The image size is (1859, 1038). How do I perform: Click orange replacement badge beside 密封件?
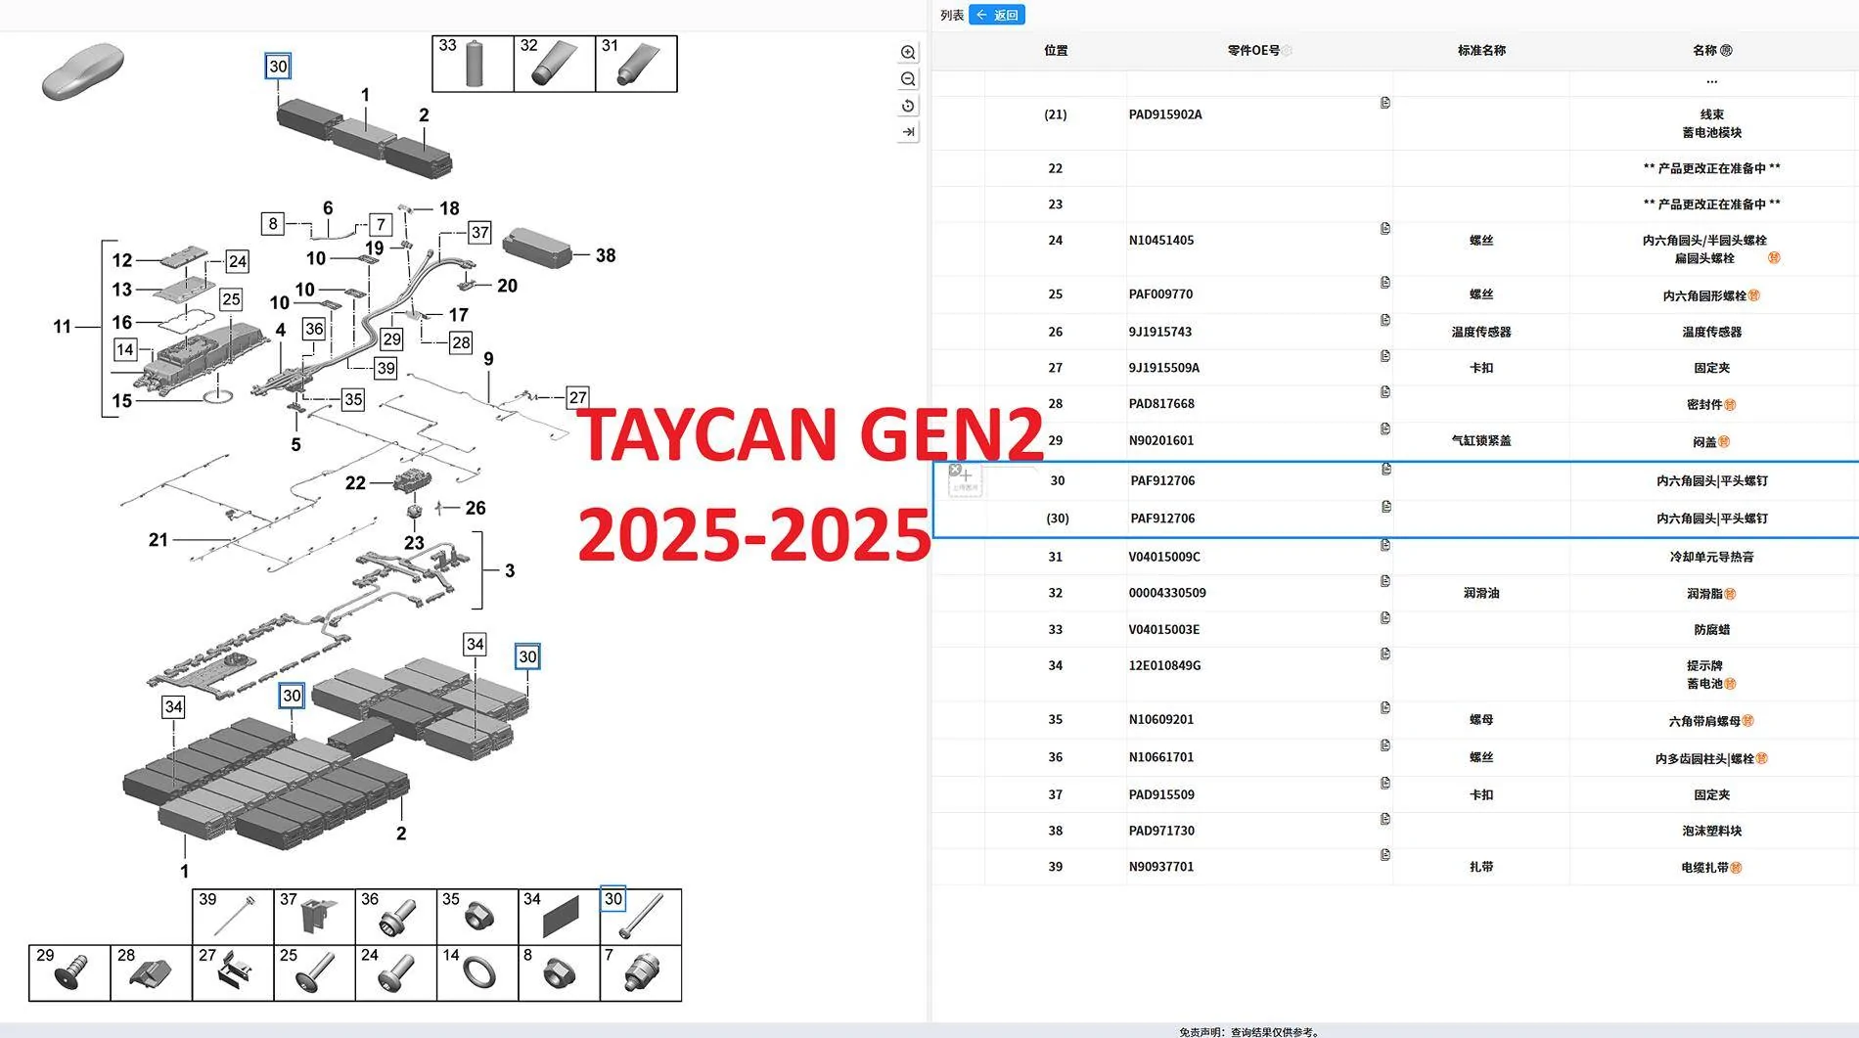(1730, 405)
